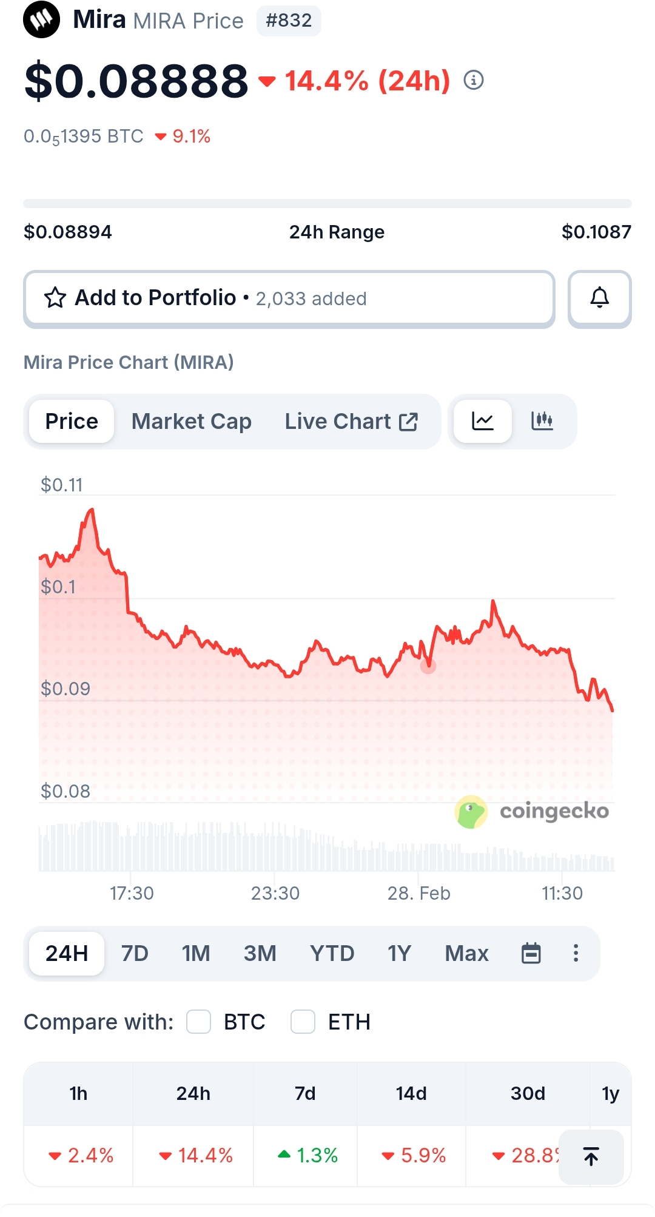Switch to line chart view icon
The width and height of the screenshot is (655, 1217).
pos(483,421)
